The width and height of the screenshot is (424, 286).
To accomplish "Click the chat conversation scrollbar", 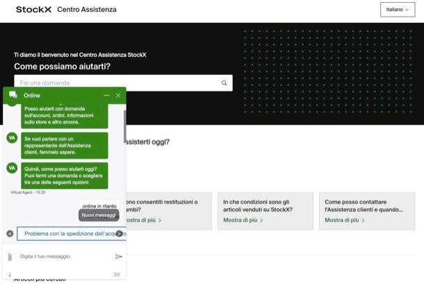I will click(x=124, y=126).
